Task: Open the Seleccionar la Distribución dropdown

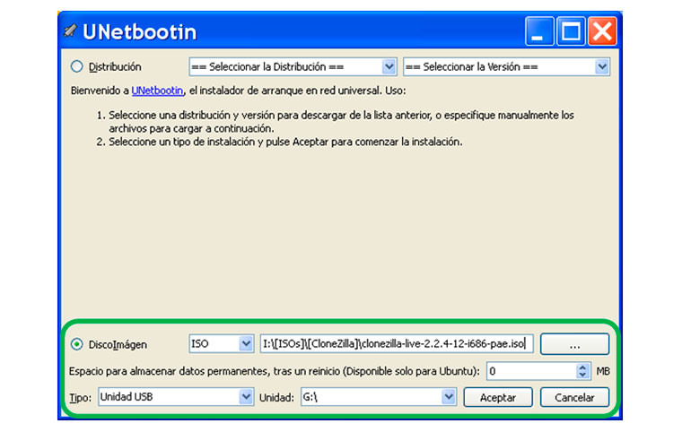Action: click(293, 67)
